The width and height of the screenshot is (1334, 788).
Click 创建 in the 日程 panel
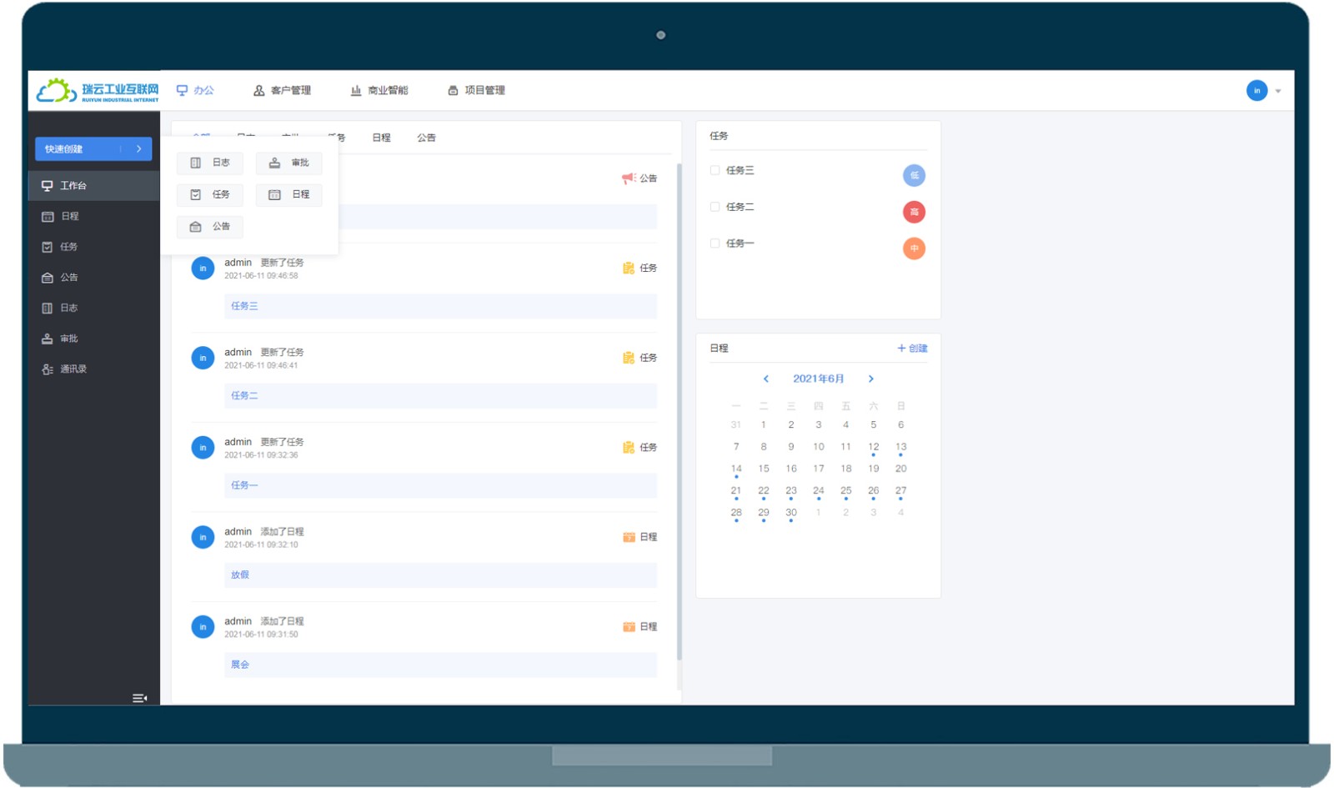[912, 348]
